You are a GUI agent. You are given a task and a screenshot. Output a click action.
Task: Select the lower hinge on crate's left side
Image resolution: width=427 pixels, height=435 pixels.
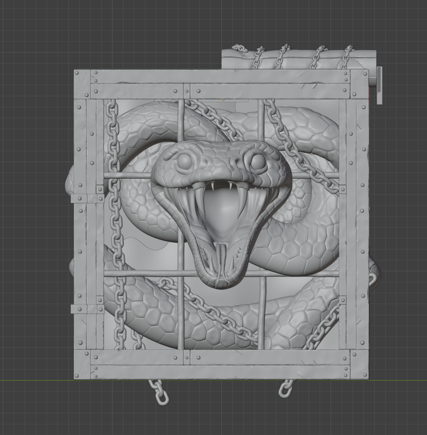point(87,309)
